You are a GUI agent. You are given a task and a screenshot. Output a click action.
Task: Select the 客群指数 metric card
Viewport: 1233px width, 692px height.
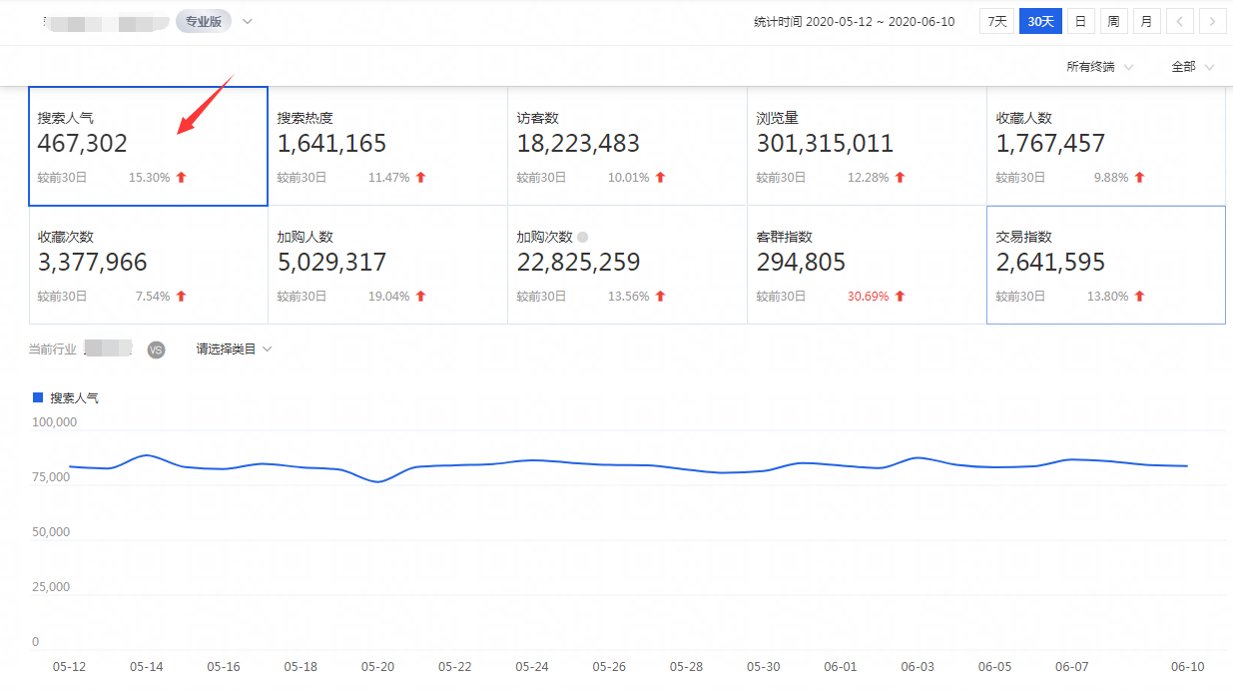[x=866, y=265]
